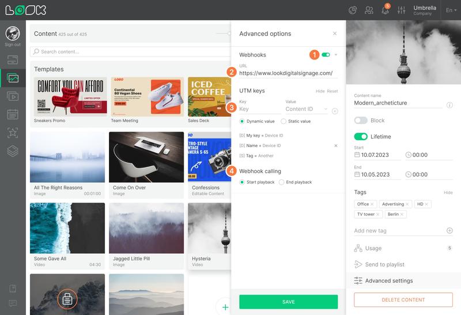Open the star frame apps icon in sidebar
Image resolution: width=461 pixels, height=315 pixels.
pos(13,133)
